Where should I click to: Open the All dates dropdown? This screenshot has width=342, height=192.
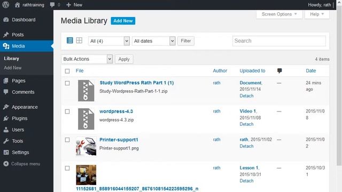[x=153, y=41]
